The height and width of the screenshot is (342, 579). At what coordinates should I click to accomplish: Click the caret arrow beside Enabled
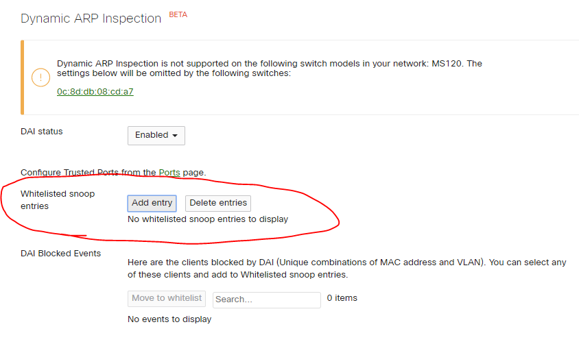pos(175,136)
